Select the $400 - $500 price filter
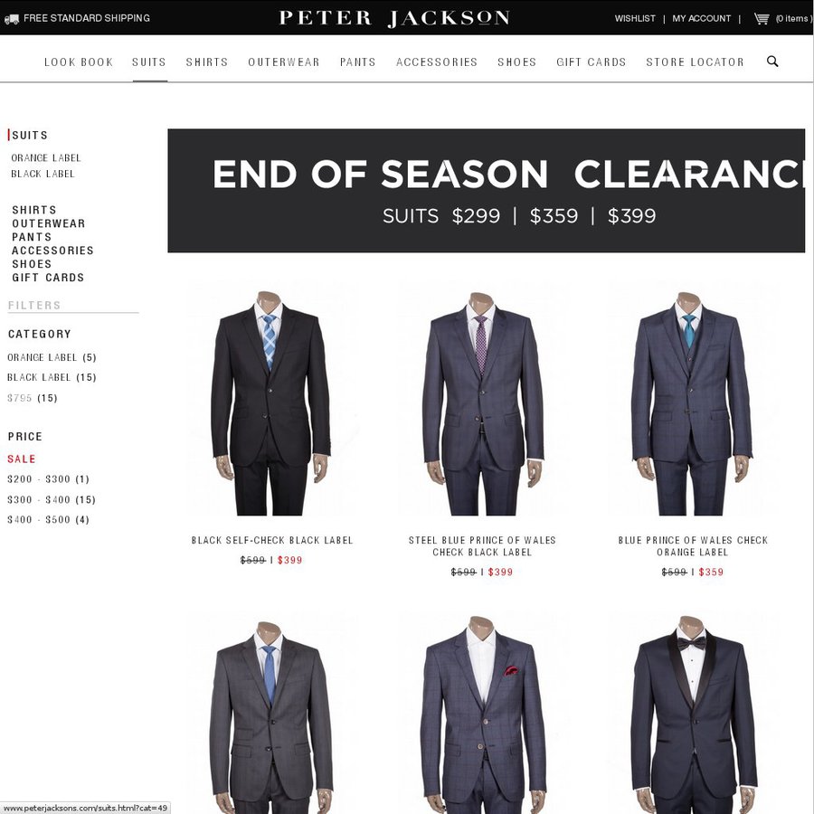Viewport: 814px width, 814px height. (x=48, y=520)
